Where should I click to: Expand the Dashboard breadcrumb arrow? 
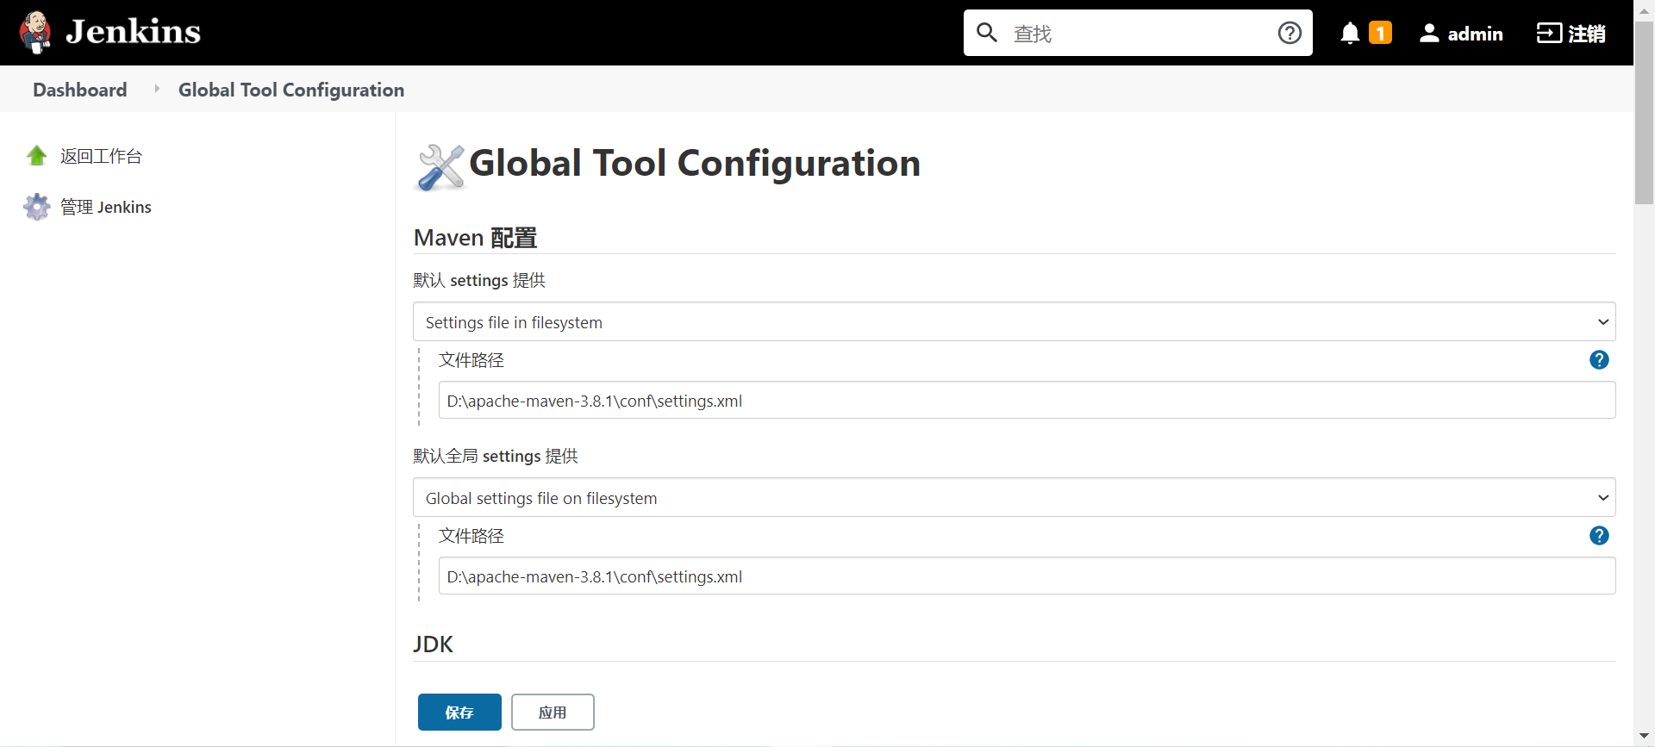pos(156,89)
